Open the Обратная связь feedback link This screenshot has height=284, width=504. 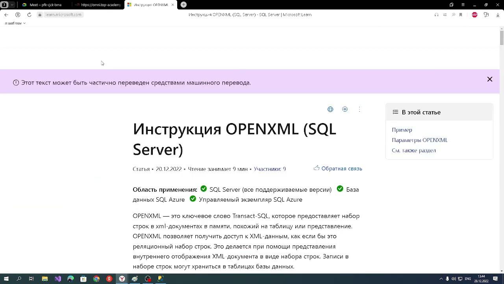click(338, 168)
